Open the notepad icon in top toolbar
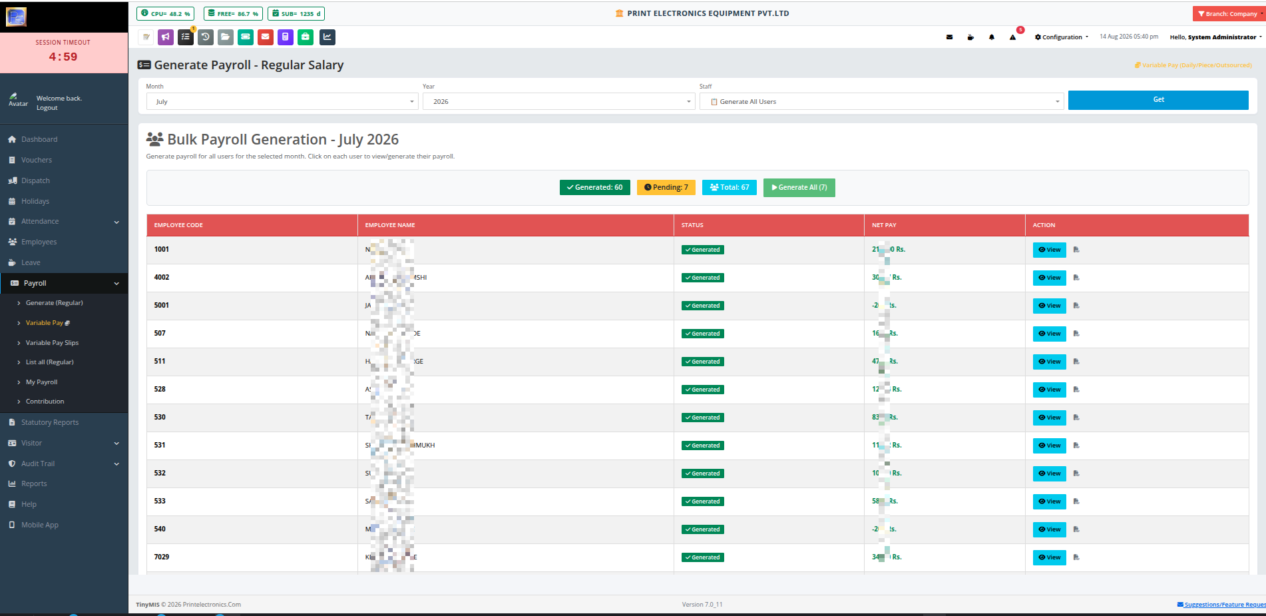The image size is (1266, 616). pyautogui.click(x=146, y=37)
